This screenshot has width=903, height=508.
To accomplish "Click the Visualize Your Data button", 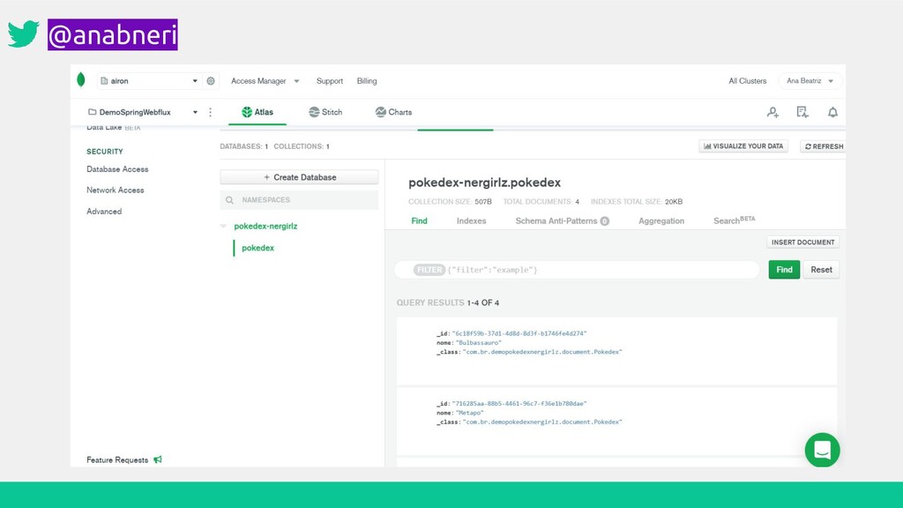I will click(x=743, y=146).
